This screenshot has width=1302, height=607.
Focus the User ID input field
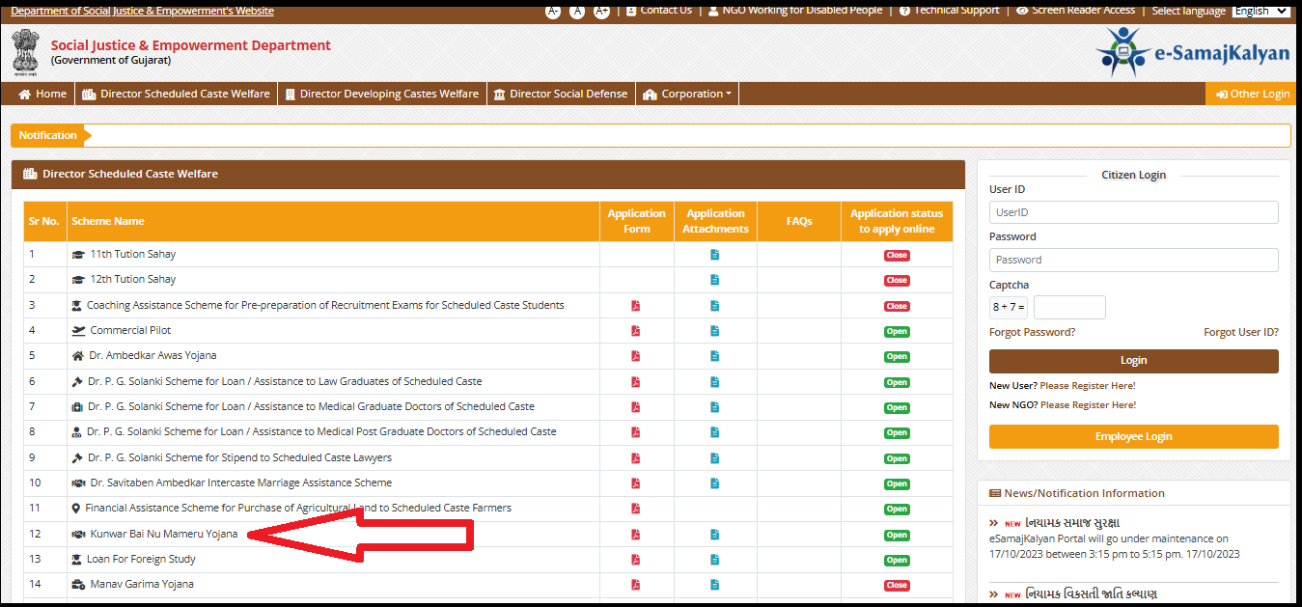(1134, 212)
